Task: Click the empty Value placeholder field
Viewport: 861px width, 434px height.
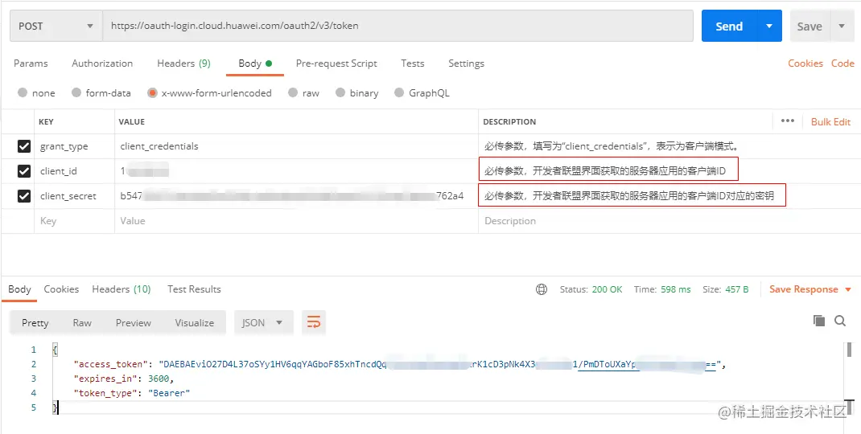Action: click(296, 220)
